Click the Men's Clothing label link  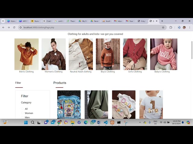coord(26,72)
